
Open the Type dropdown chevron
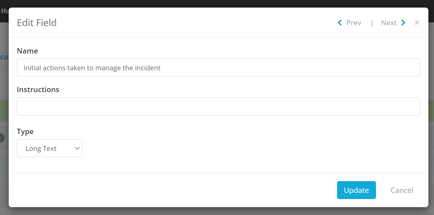point(77,148)
